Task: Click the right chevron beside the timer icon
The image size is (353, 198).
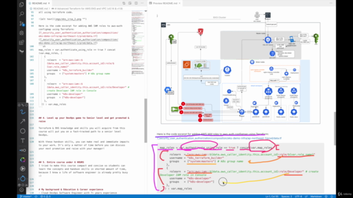Action: click(x=27, y=179)
